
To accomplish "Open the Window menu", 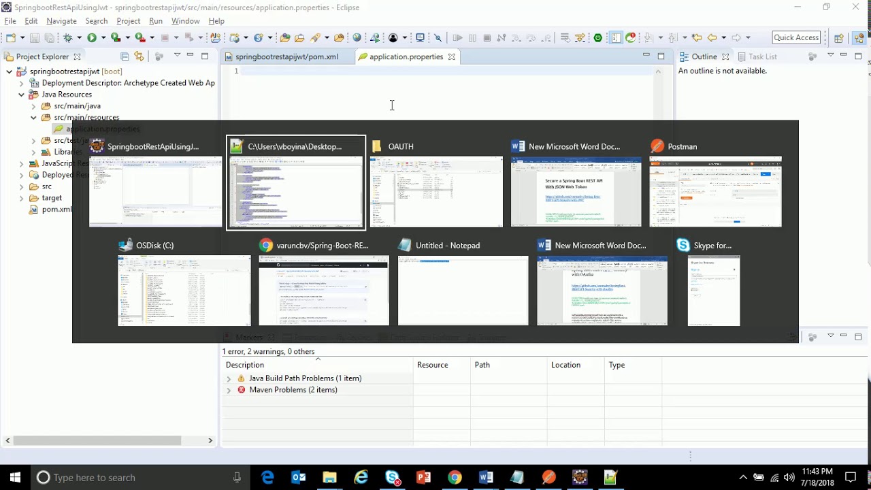I will pos(185,21).
